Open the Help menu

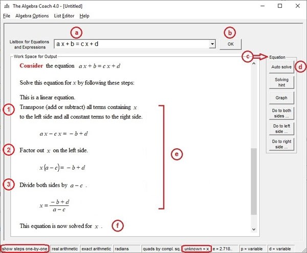[x=84, y=16]
